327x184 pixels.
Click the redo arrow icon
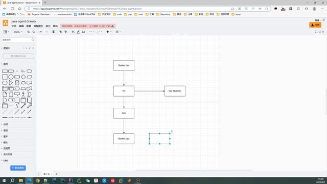(46, 32)
